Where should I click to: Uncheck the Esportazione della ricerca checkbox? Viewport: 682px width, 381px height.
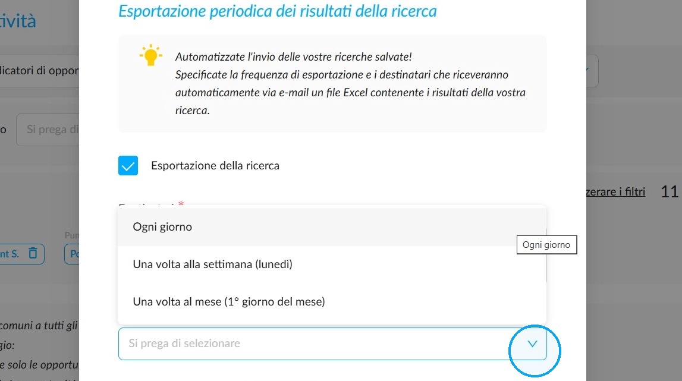[x=128, y=166]
